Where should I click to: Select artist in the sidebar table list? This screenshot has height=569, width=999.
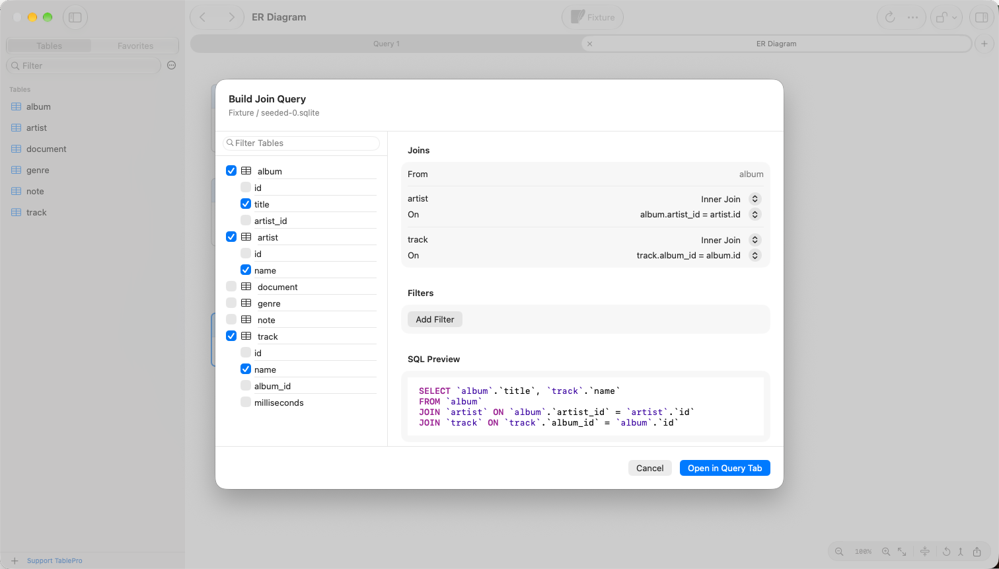tap(92, 128)
